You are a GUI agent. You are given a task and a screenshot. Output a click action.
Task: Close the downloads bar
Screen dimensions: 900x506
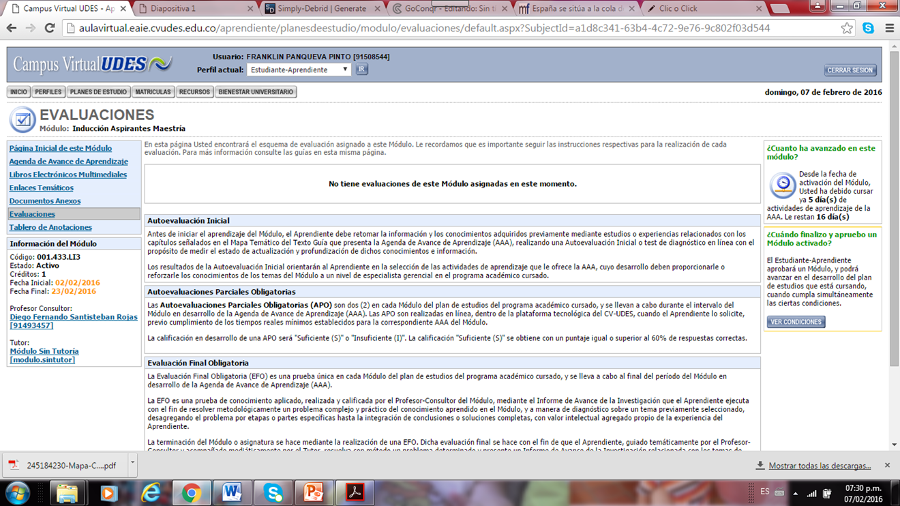(887, 465)
